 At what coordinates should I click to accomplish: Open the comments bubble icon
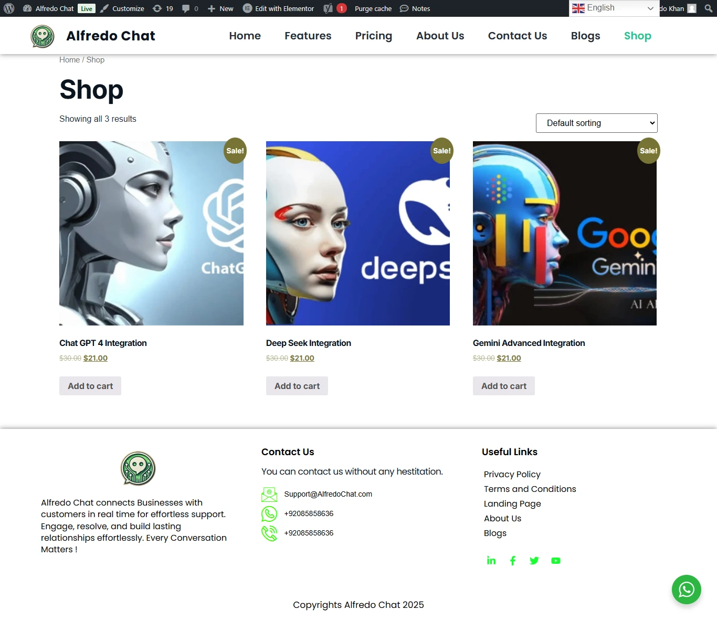[x=186, y=8]
